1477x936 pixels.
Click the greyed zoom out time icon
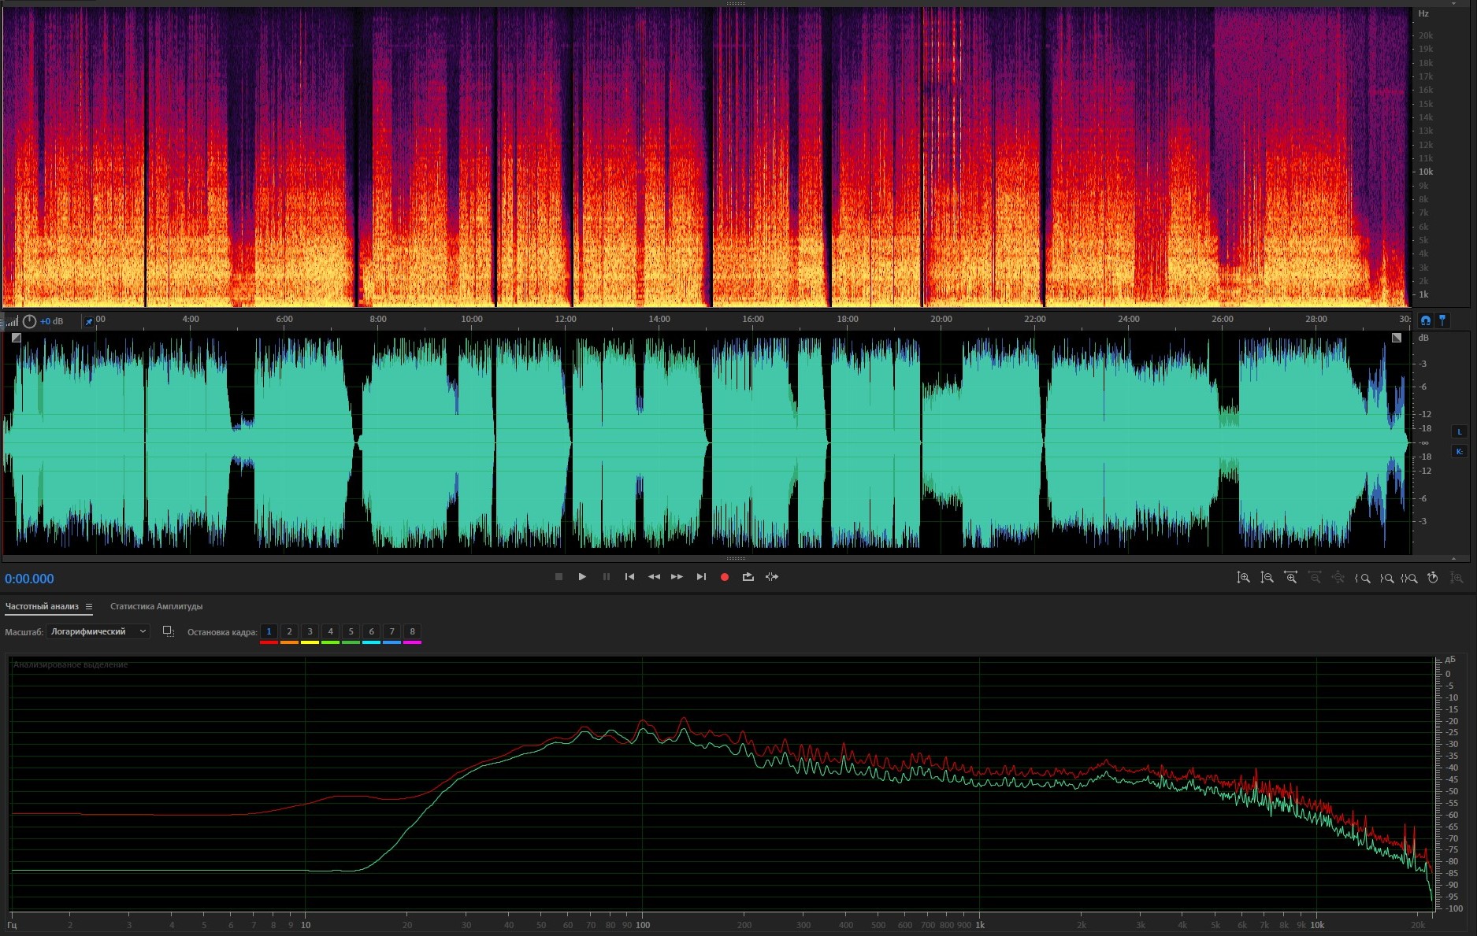pos(1315,578)
